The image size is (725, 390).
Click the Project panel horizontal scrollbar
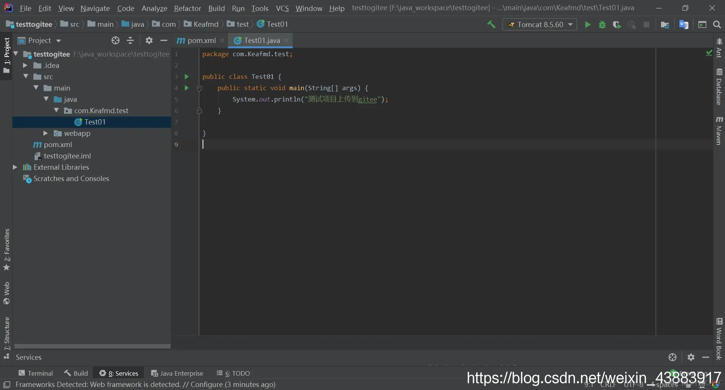point(92,346)
